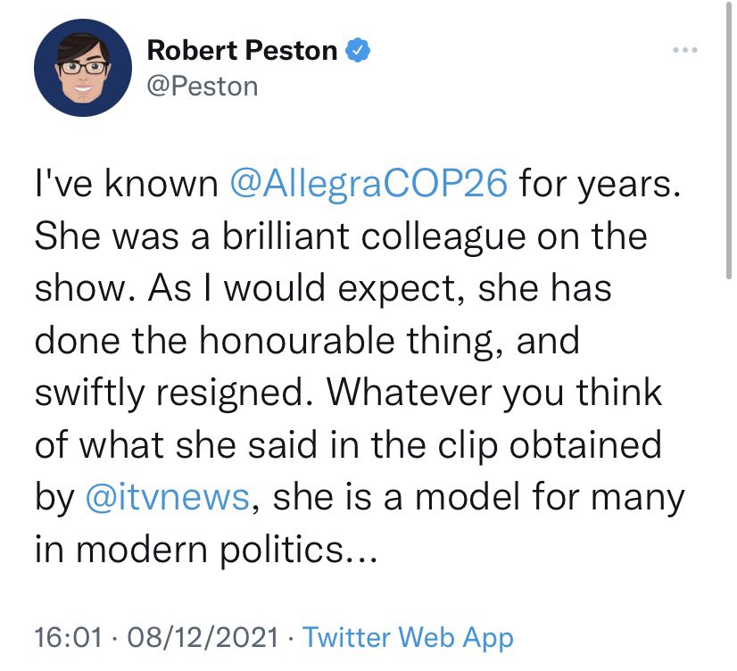Visit the @Peston handle profile
This screenshot has height=671, width=737.
pyautogui.click(x=203, y=87)
